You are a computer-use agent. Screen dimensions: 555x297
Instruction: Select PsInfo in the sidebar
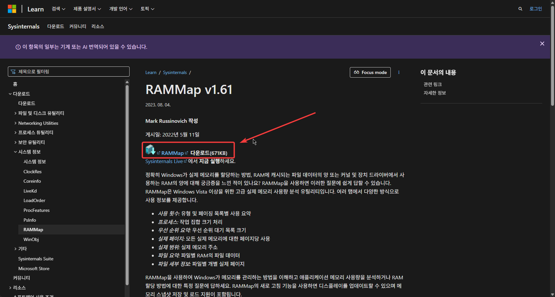click(x=30, y=220)
